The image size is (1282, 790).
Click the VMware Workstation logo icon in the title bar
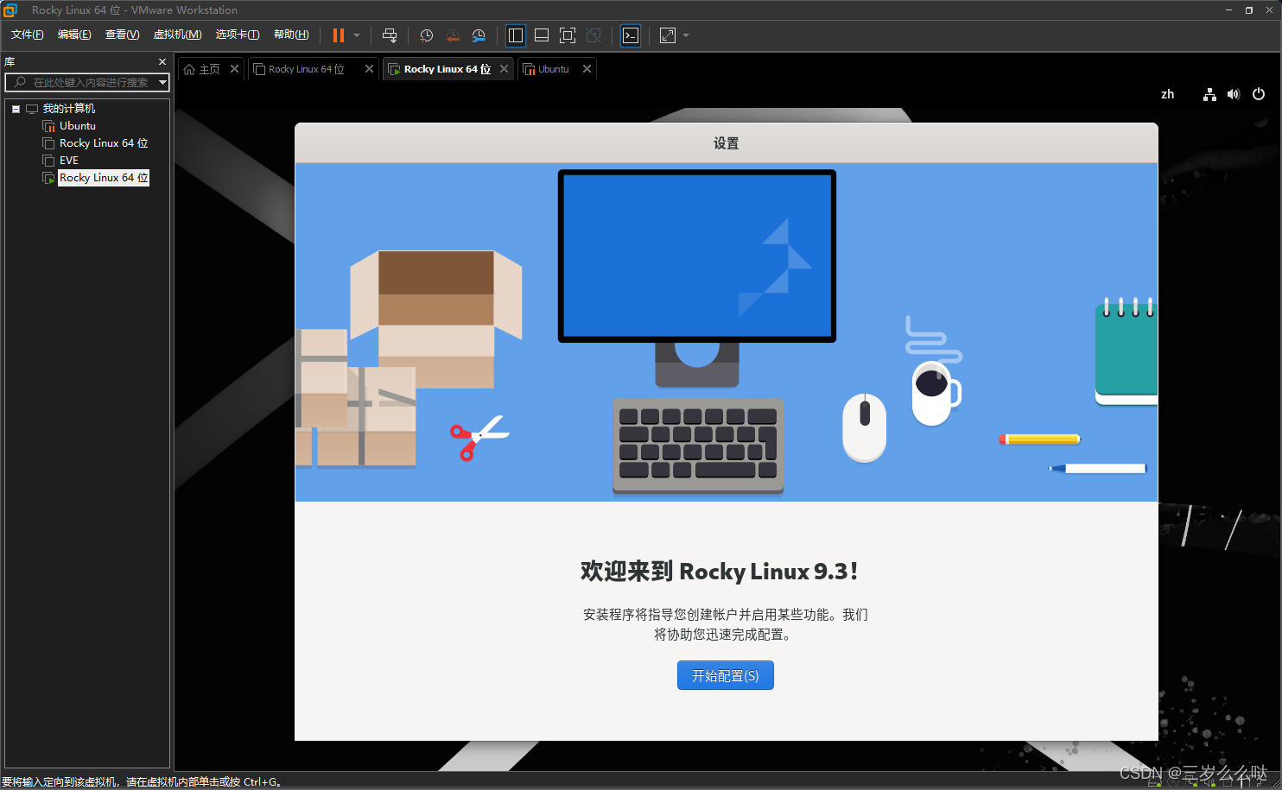tap(10, 9)
